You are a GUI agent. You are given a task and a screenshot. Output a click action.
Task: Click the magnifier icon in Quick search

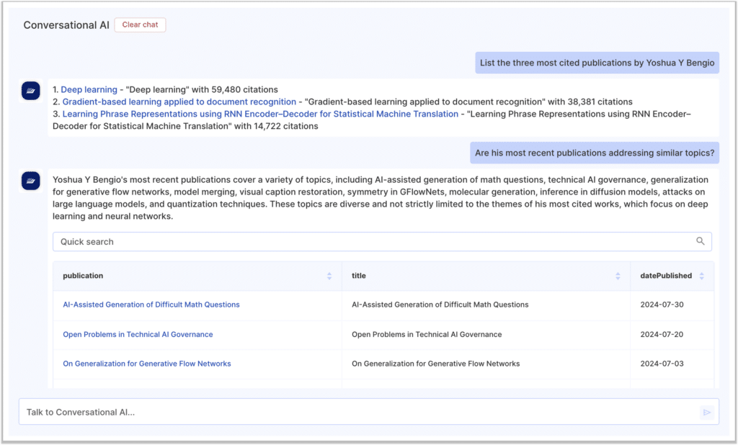[700, 241]
